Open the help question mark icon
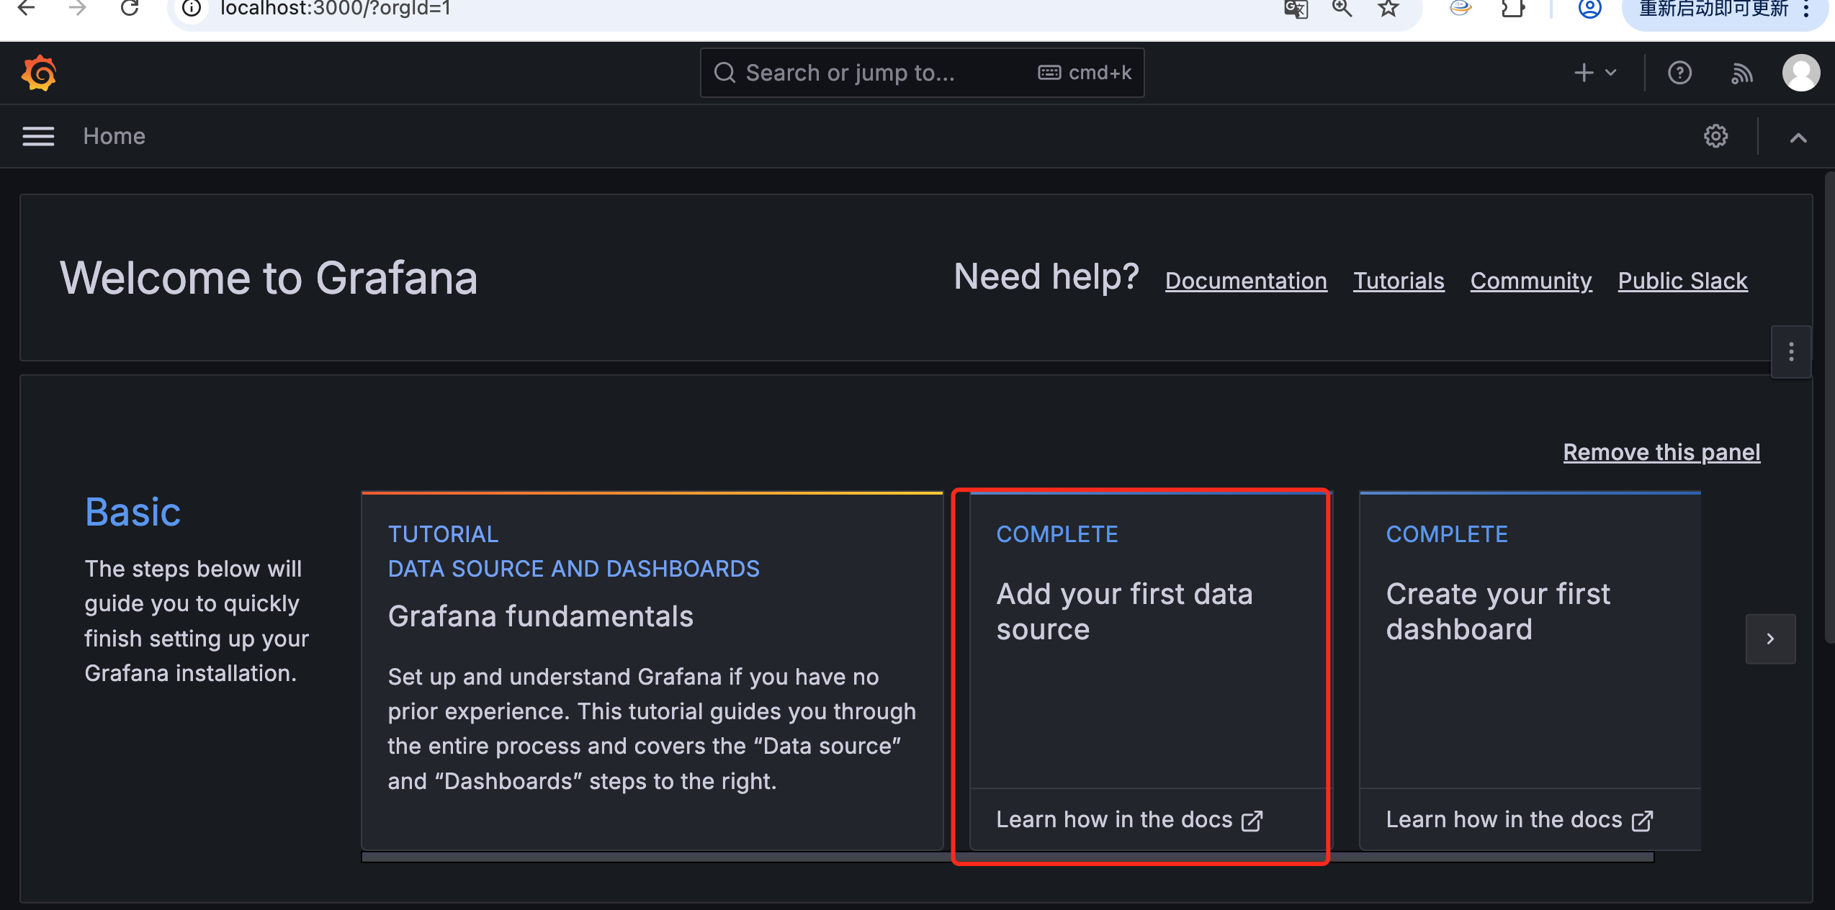Image resolution: width=1835 pixels, height=910 pixels. point(1679,73)
